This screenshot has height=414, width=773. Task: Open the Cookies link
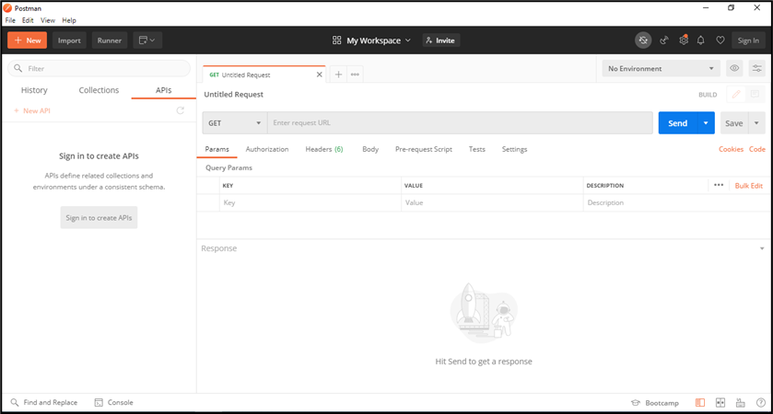(x=731, y=149)
